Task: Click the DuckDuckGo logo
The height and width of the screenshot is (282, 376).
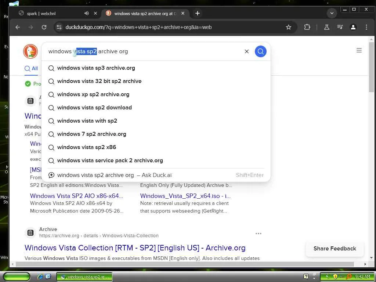Action: pos(30,51)
